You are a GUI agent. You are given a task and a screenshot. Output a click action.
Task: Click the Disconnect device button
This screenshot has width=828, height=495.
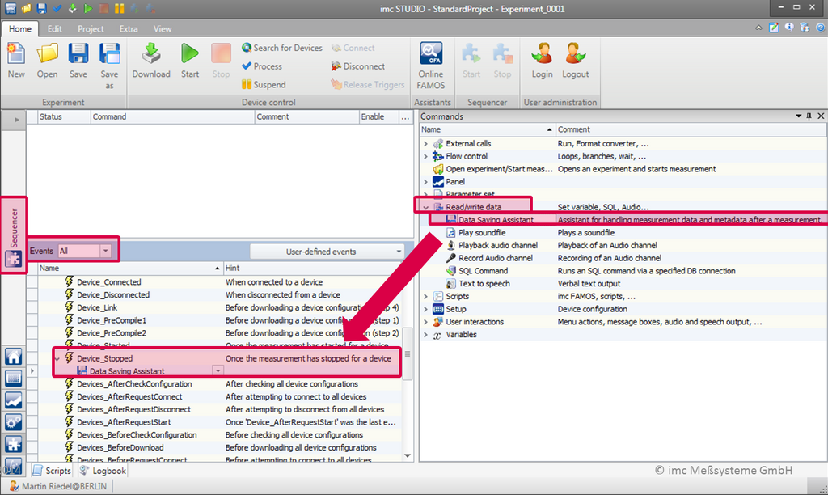coord(357,66)
